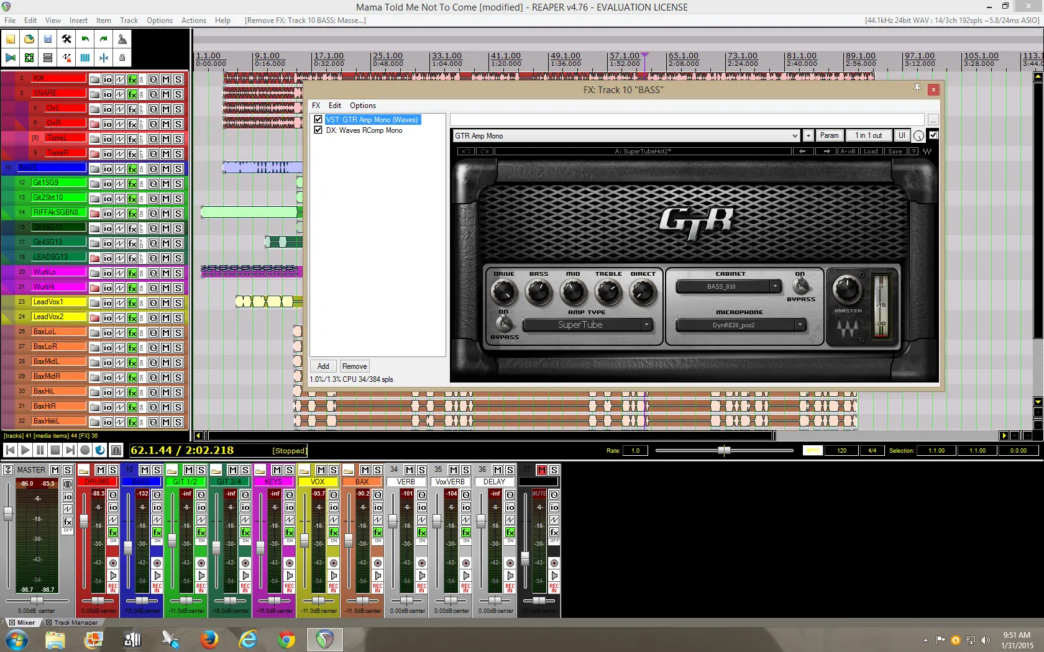
Task: Click the Param button
Action: coord(829,135)
